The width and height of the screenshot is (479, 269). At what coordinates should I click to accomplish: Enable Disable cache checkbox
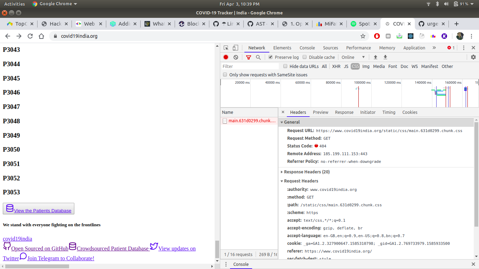tap(305, 57)
